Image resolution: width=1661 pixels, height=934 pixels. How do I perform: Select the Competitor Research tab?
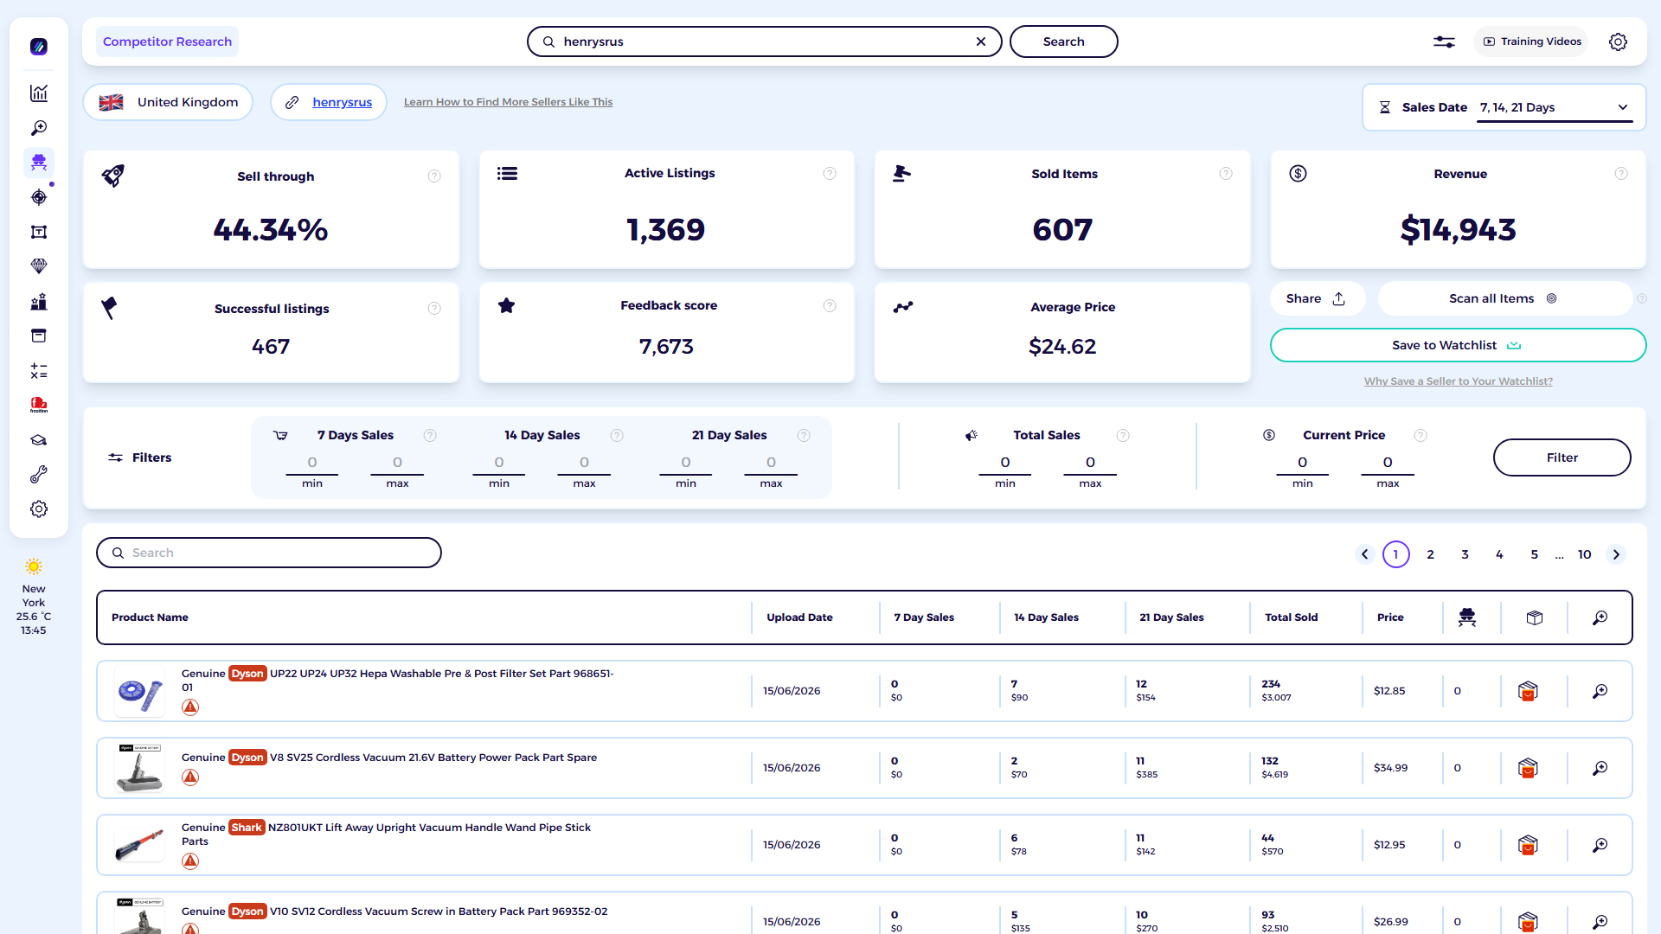pos(167,42)
